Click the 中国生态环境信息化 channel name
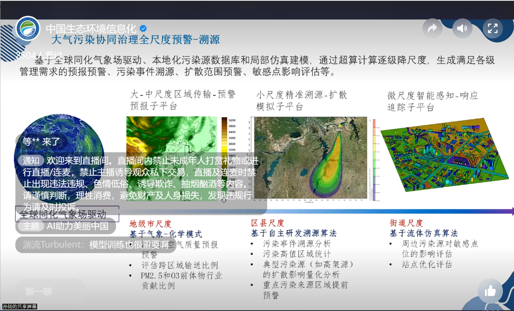 [x=91, y=29]
